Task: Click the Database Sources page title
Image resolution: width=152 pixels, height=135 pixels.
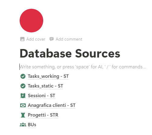Action: point(70,54)
